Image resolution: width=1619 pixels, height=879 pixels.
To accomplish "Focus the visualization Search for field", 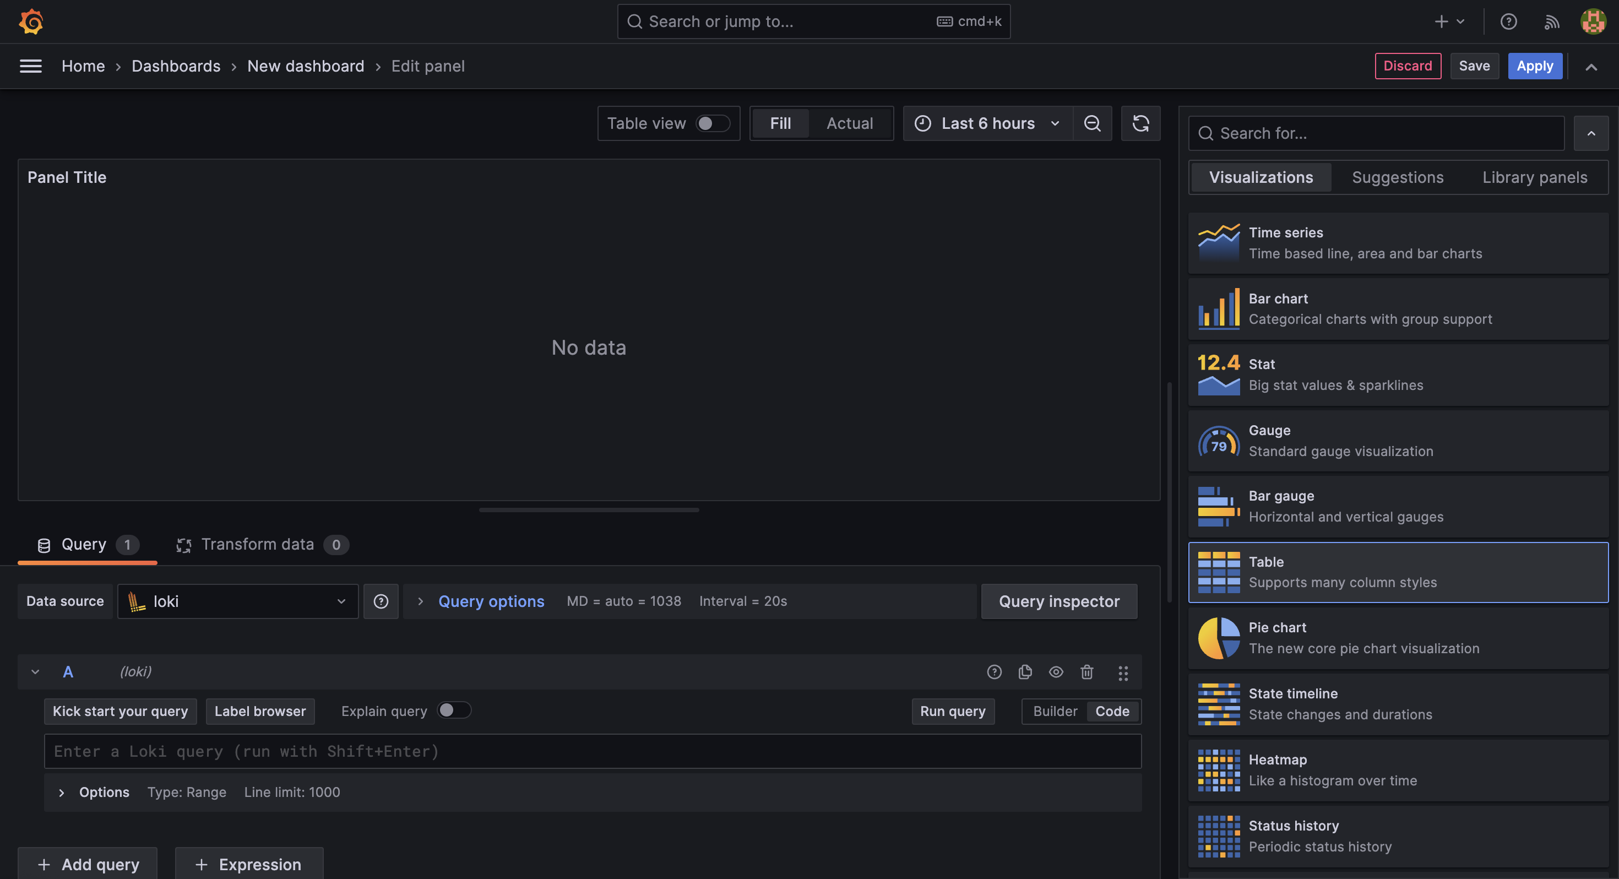I will tap(1376, 133).
